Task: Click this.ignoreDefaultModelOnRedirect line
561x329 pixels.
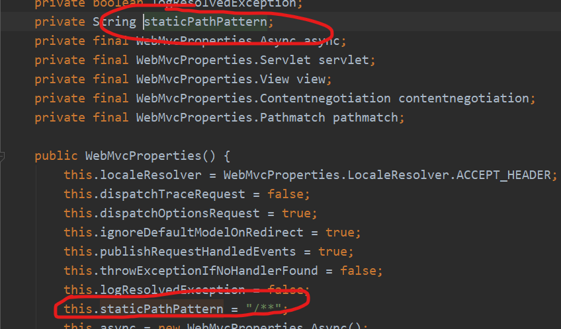Action: tap(212, 233)
